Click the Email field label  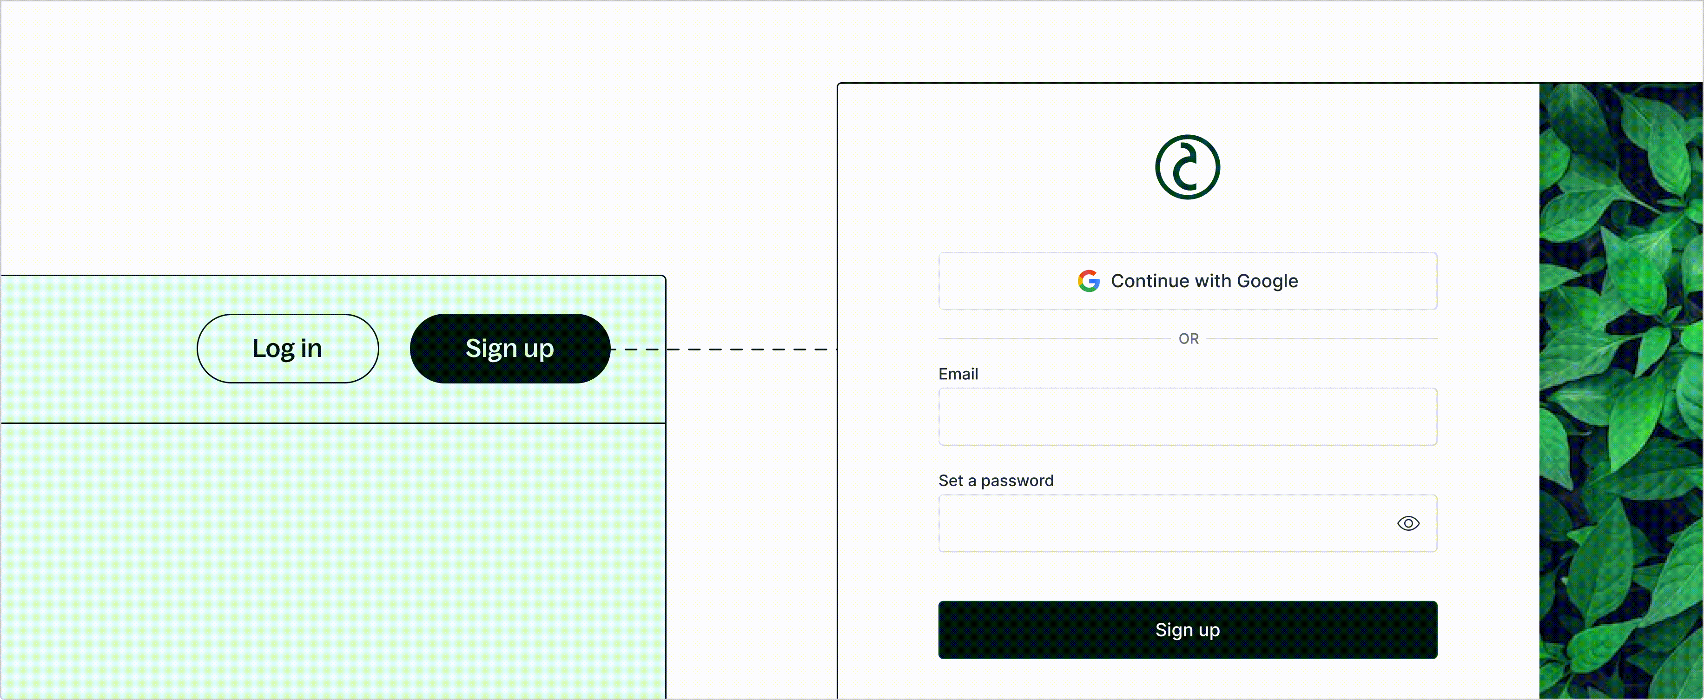958,373
